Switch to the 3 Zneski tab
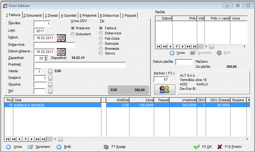This screenshot has height=152, width=255. click(x=52, y=15)
